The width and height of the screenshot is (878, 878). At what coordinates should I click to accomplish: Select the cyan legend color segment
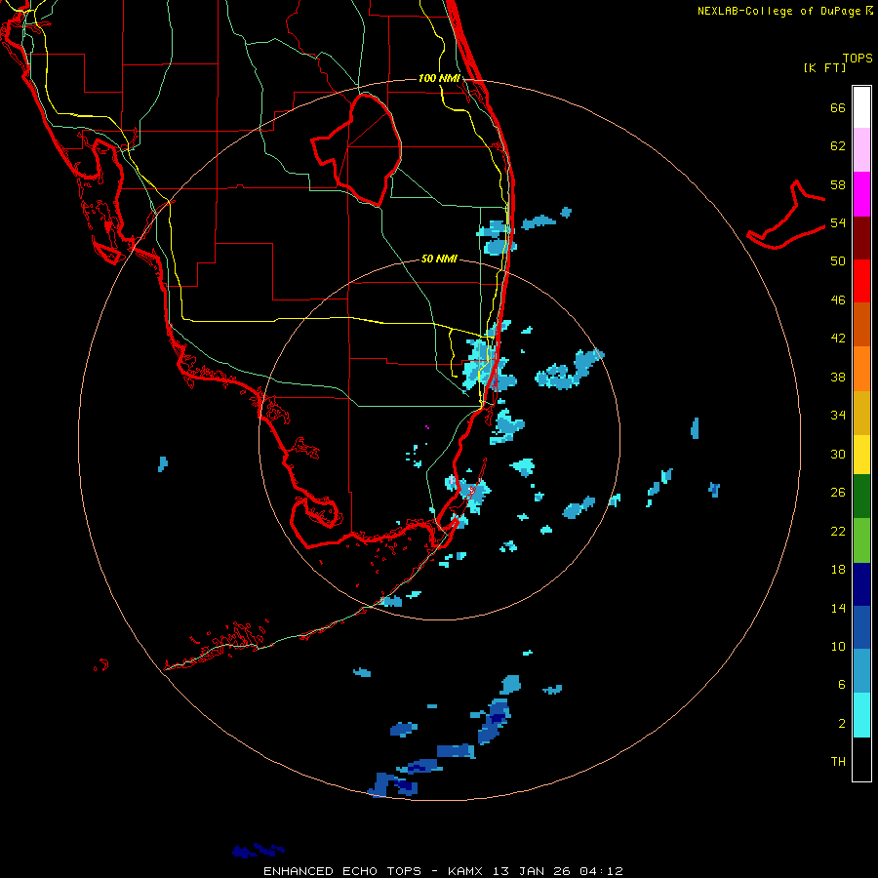(861, 715)
